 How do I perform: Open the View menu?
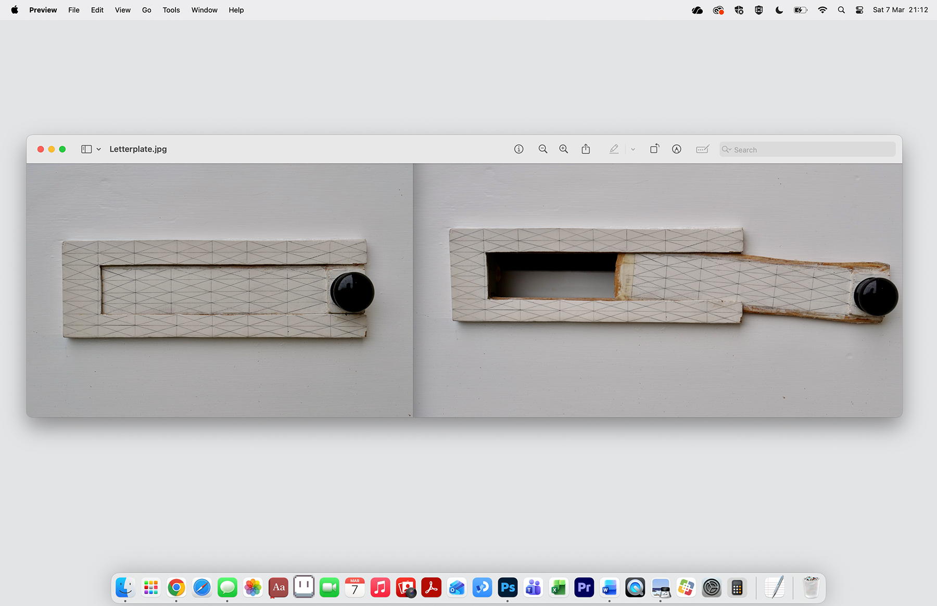pyautogui.click(x=122, y=9)
